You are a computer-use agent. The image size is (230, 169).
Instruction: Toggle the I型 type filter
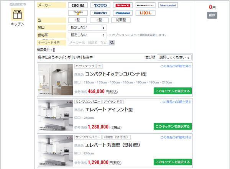[77, 20]
